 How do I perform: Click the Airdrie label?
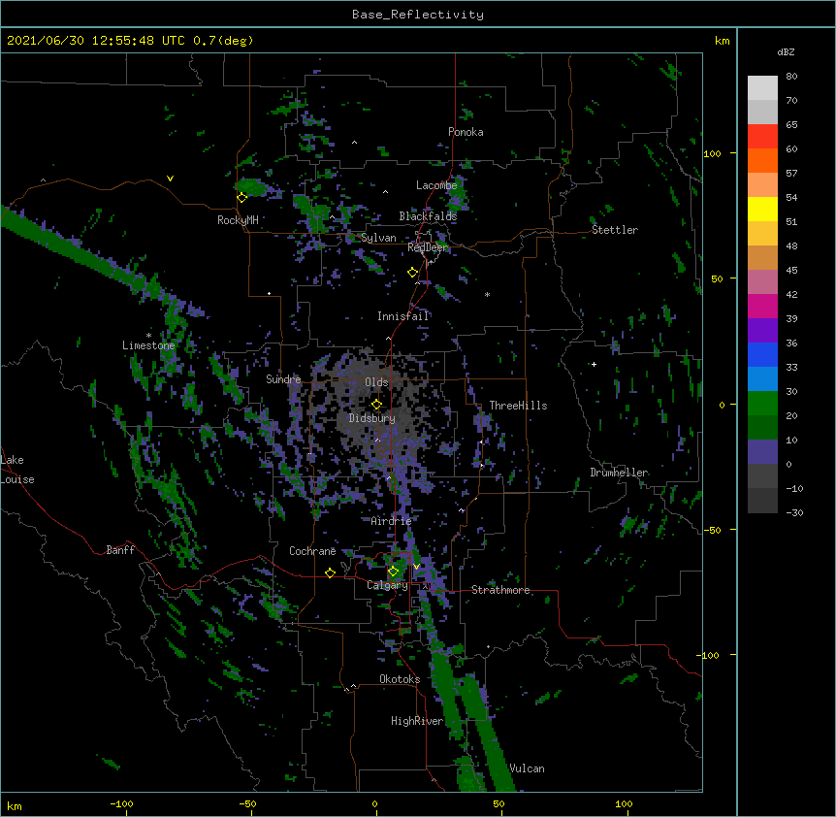point(392,521)
